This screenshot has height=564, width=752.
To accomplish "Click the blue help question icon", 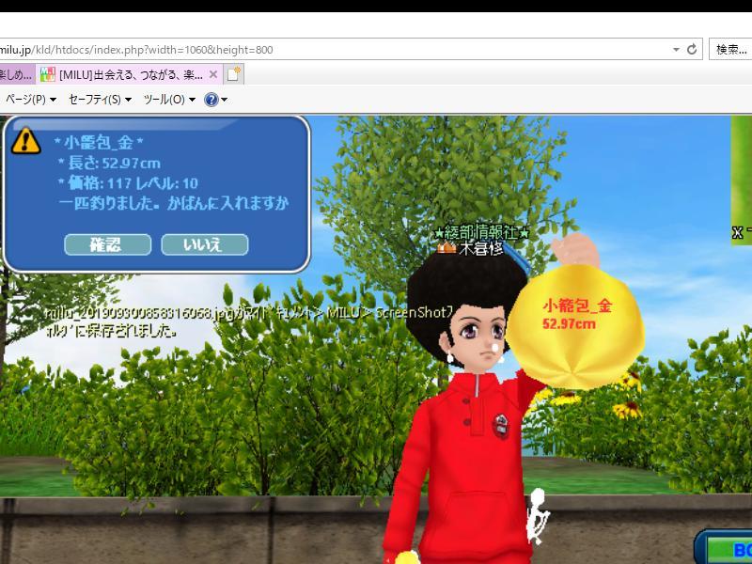I will (211, 100).
